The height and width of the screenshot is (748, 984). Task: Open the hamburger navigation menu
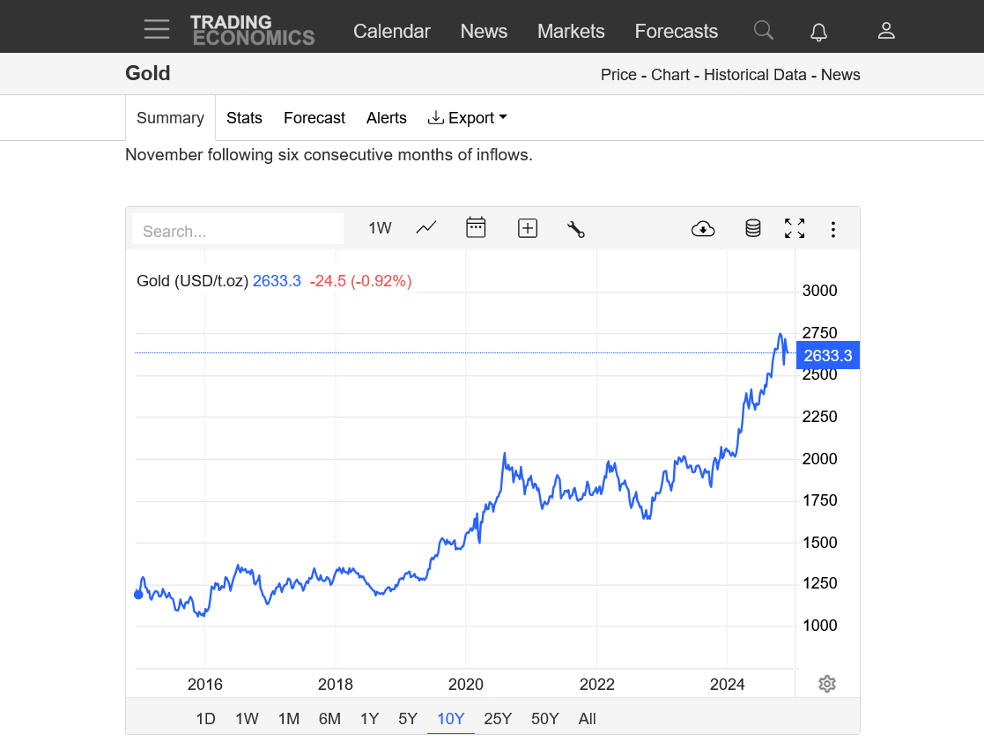(x=157, y=30)
